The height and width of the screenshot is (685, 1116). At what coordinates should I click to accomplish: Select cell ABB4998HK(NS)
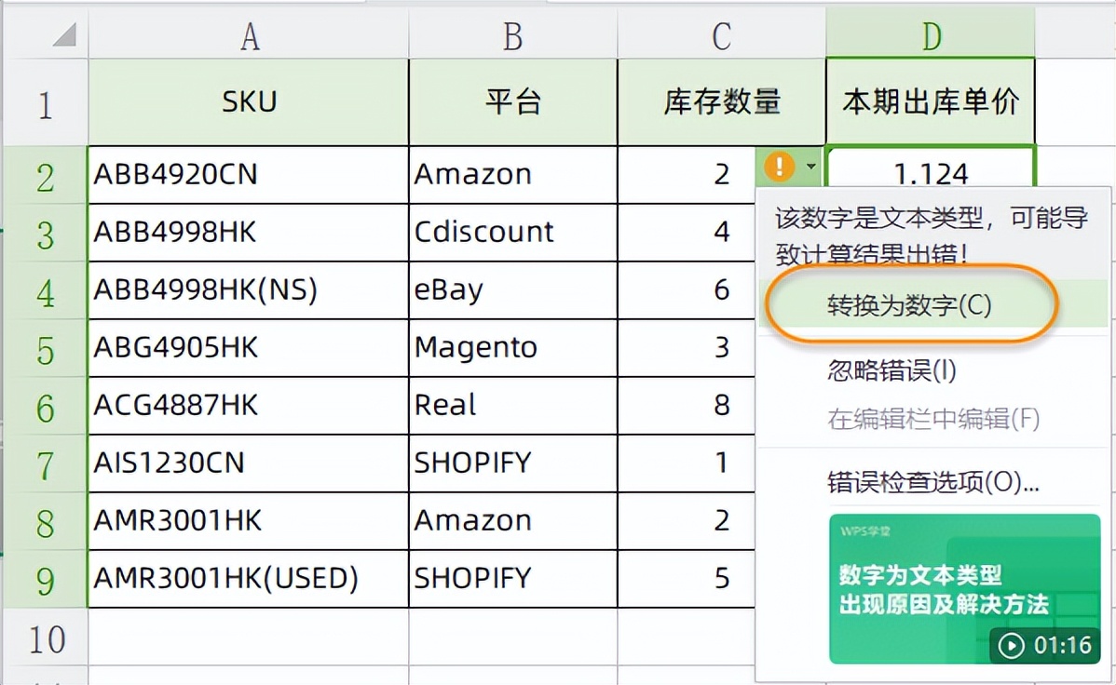(249, 290)
